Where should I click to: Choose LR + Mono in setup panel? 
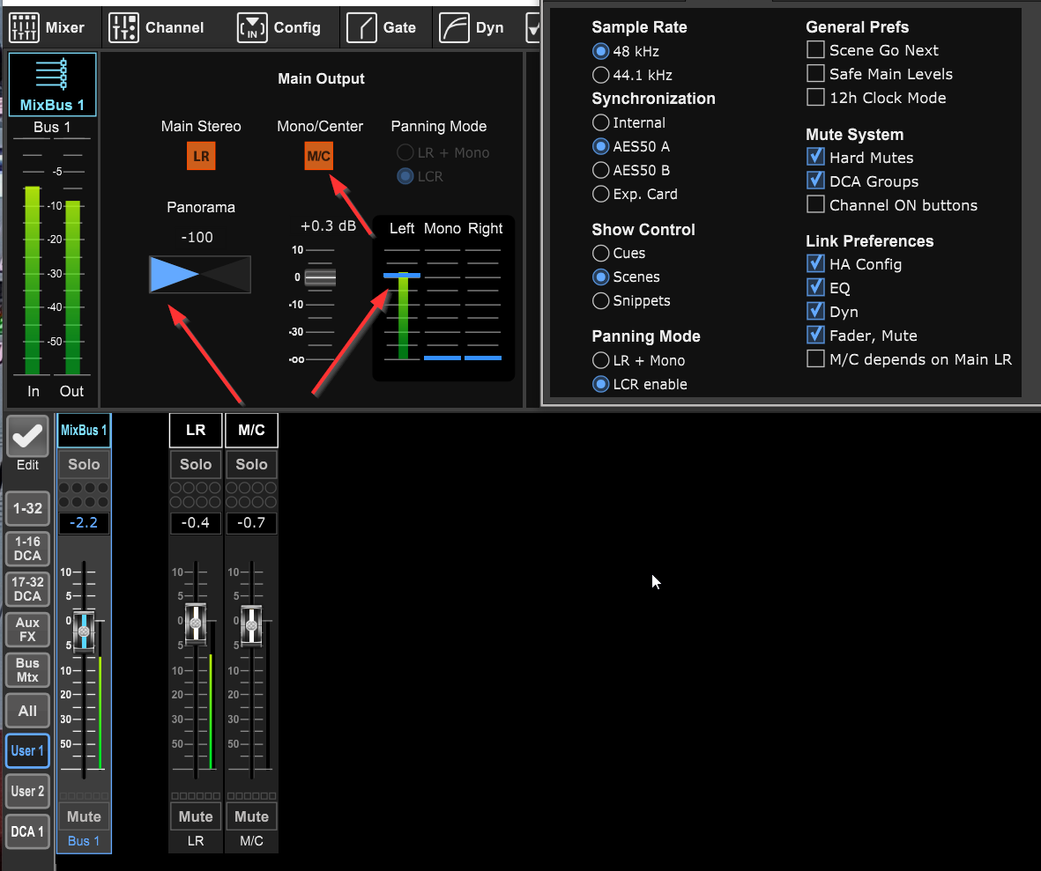coord(639,361)
